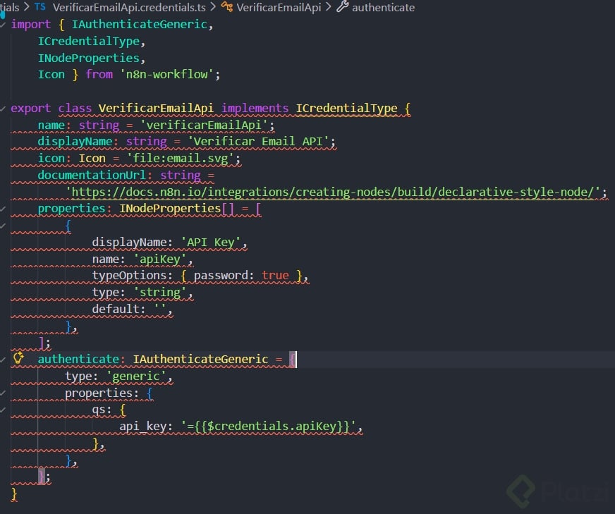Click ICredentialType in the import list

tap(89, 41)
